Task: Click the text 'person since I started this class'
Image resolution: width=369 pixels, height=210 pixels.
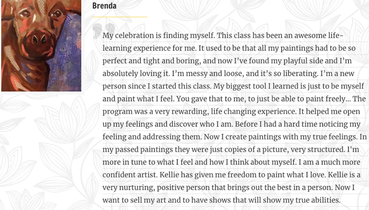Action: [156, 86]
